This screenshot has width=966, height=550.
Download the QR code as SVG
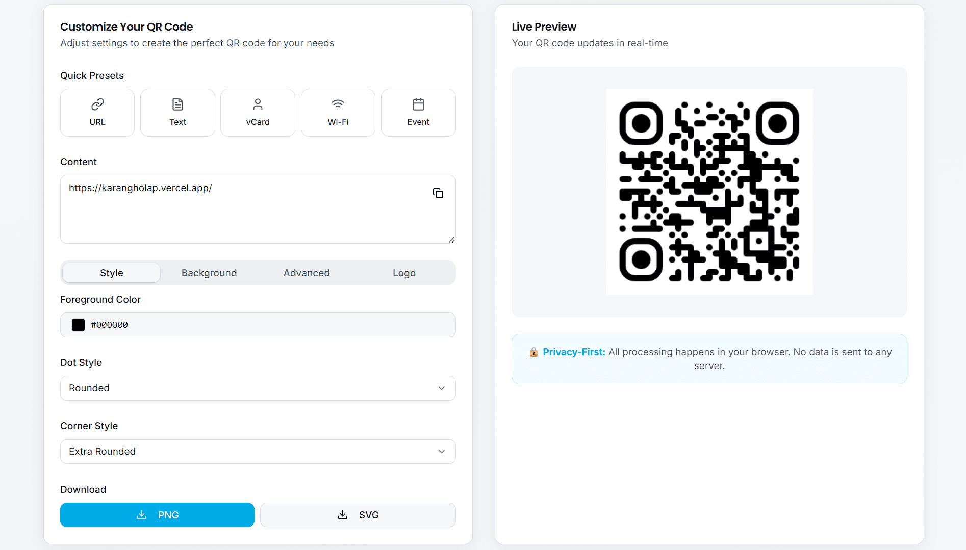(358, 515)
